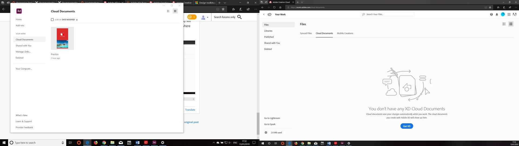Open Manage Links in XD sidebar
This screenshot has width=519, height=146.
[23, 52]
